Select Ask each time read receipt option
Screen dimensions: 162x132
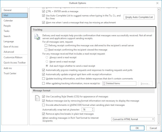pos(47,66)
